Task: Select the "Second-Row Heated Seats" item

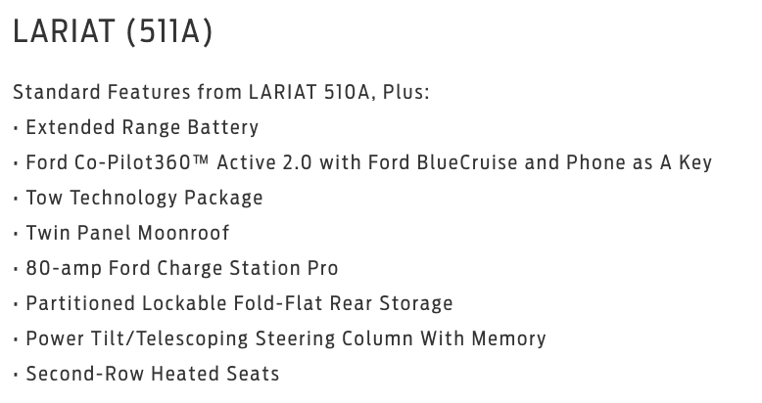Action: pos(152,374)
